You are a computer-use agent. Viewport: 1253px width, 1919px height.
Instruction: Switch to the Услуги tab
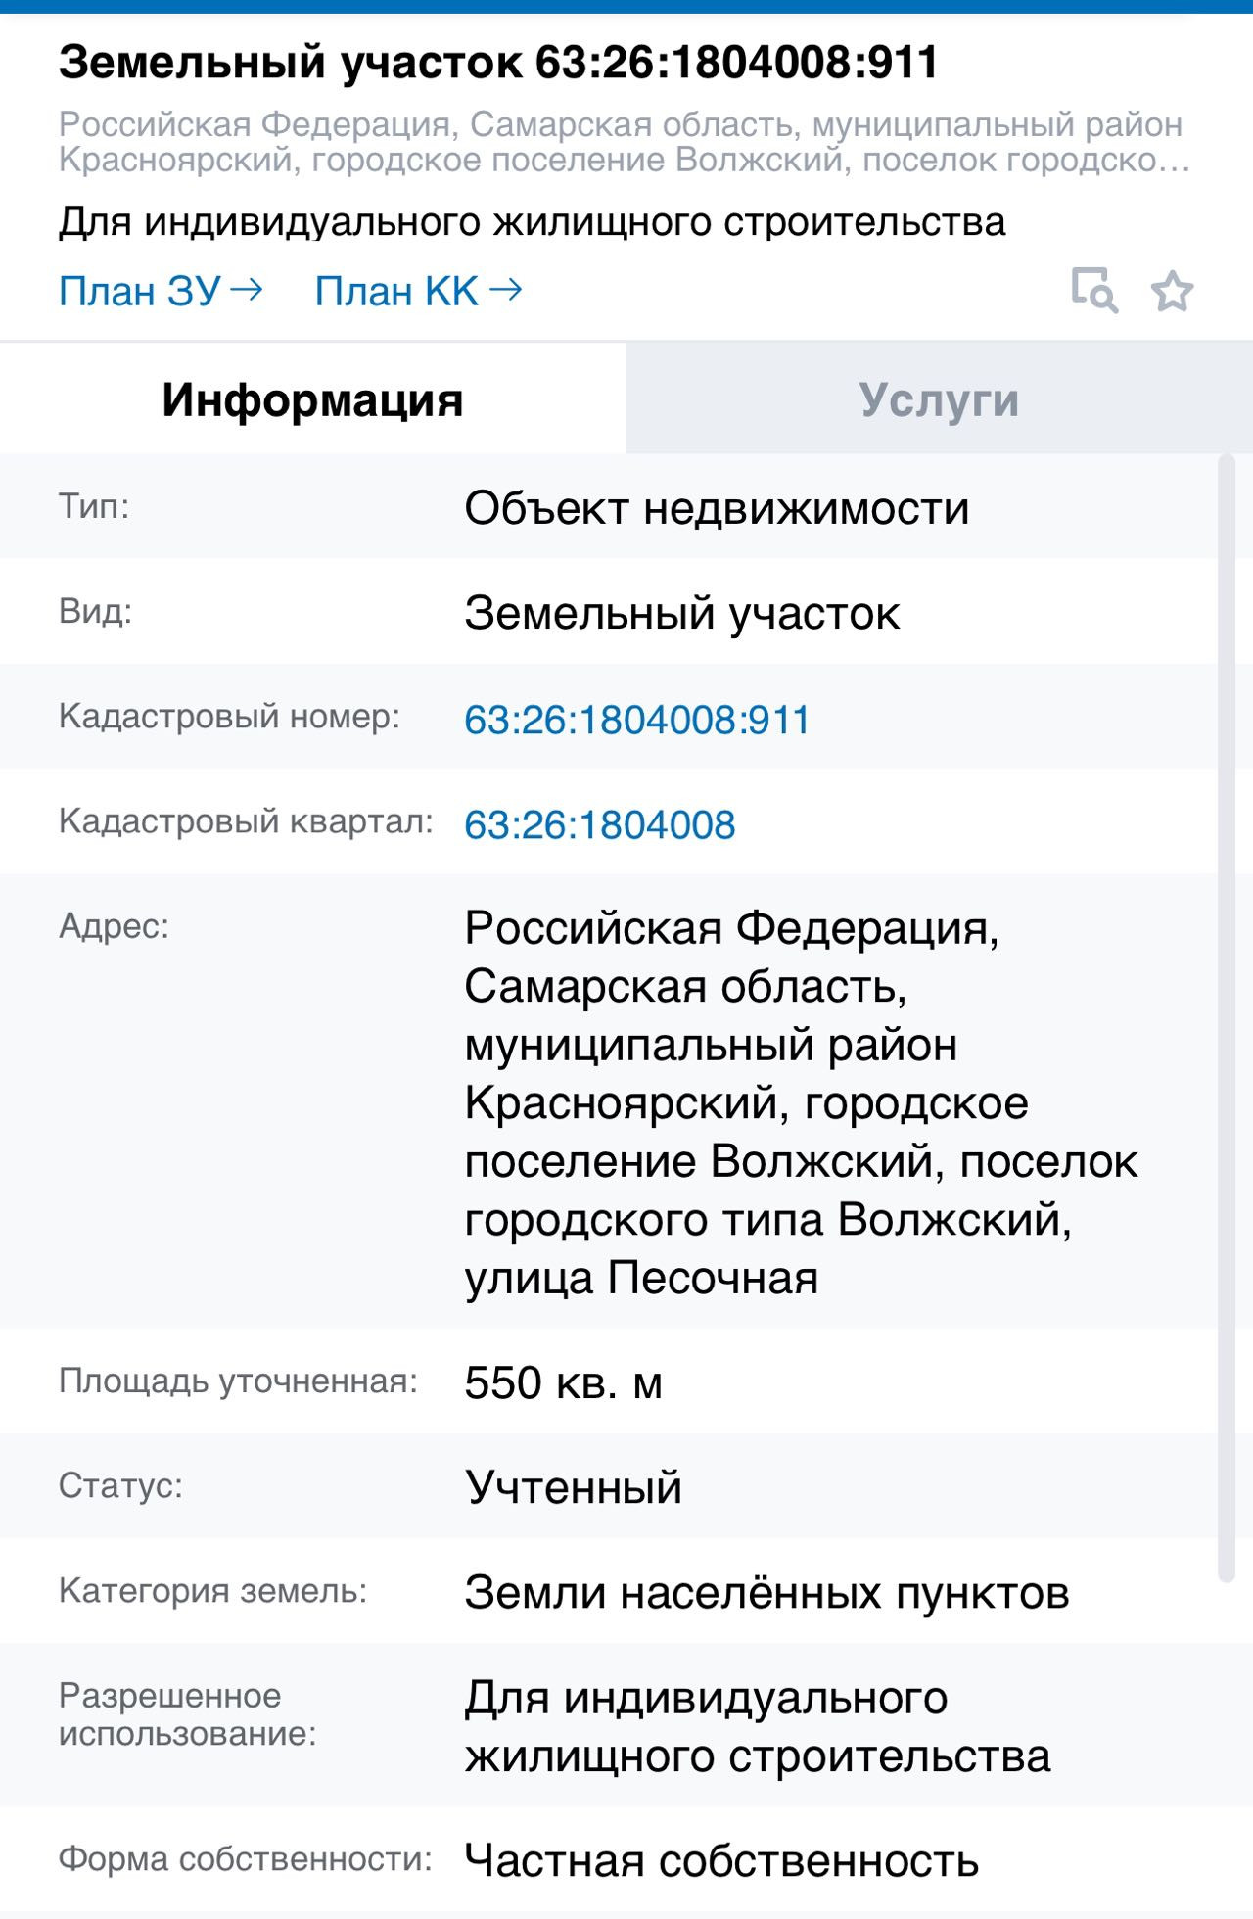pos(939,399)
